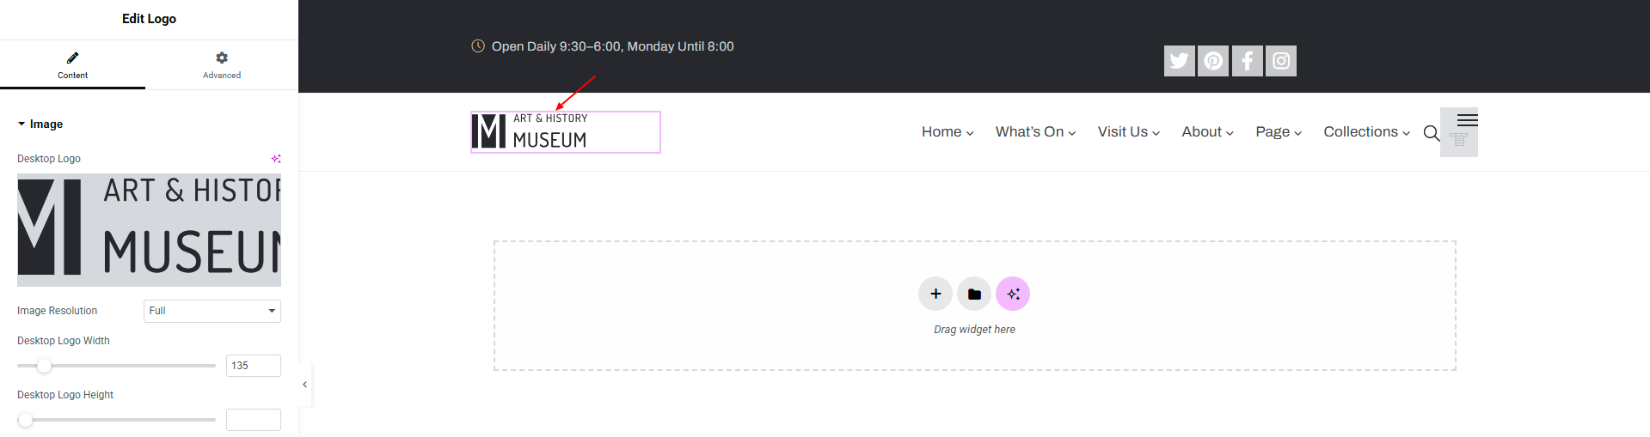
Task: Select the Content tab
Action: point(73,64)
